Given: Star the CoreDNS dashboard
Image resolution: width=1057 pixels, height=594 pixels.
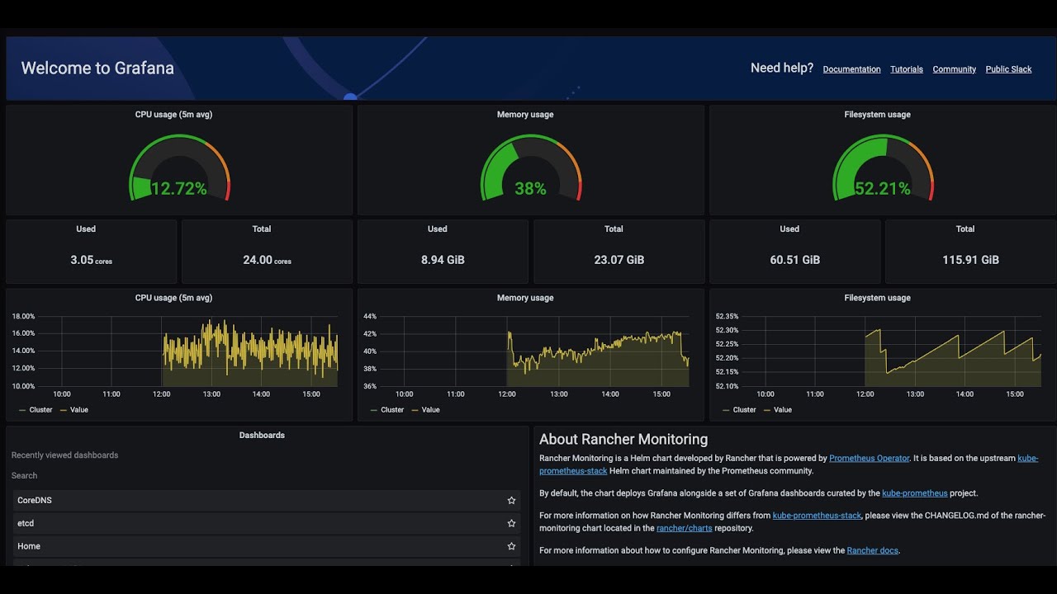Looking at the screenshot, I should pyautogui.click(x=511, y=501).
